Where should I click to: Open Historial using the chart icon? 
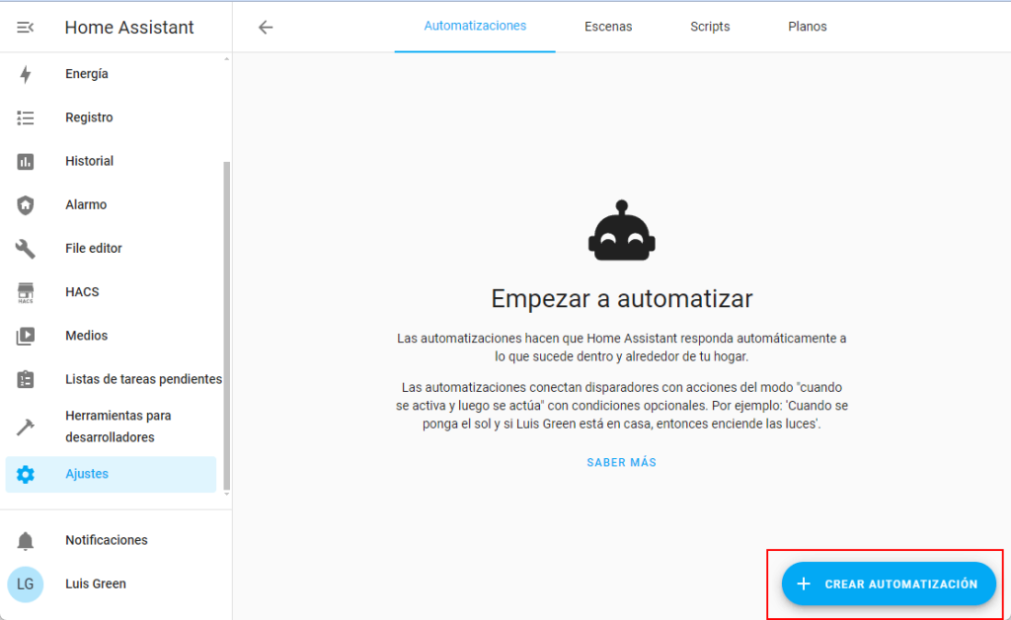click(x=26, y=161)
